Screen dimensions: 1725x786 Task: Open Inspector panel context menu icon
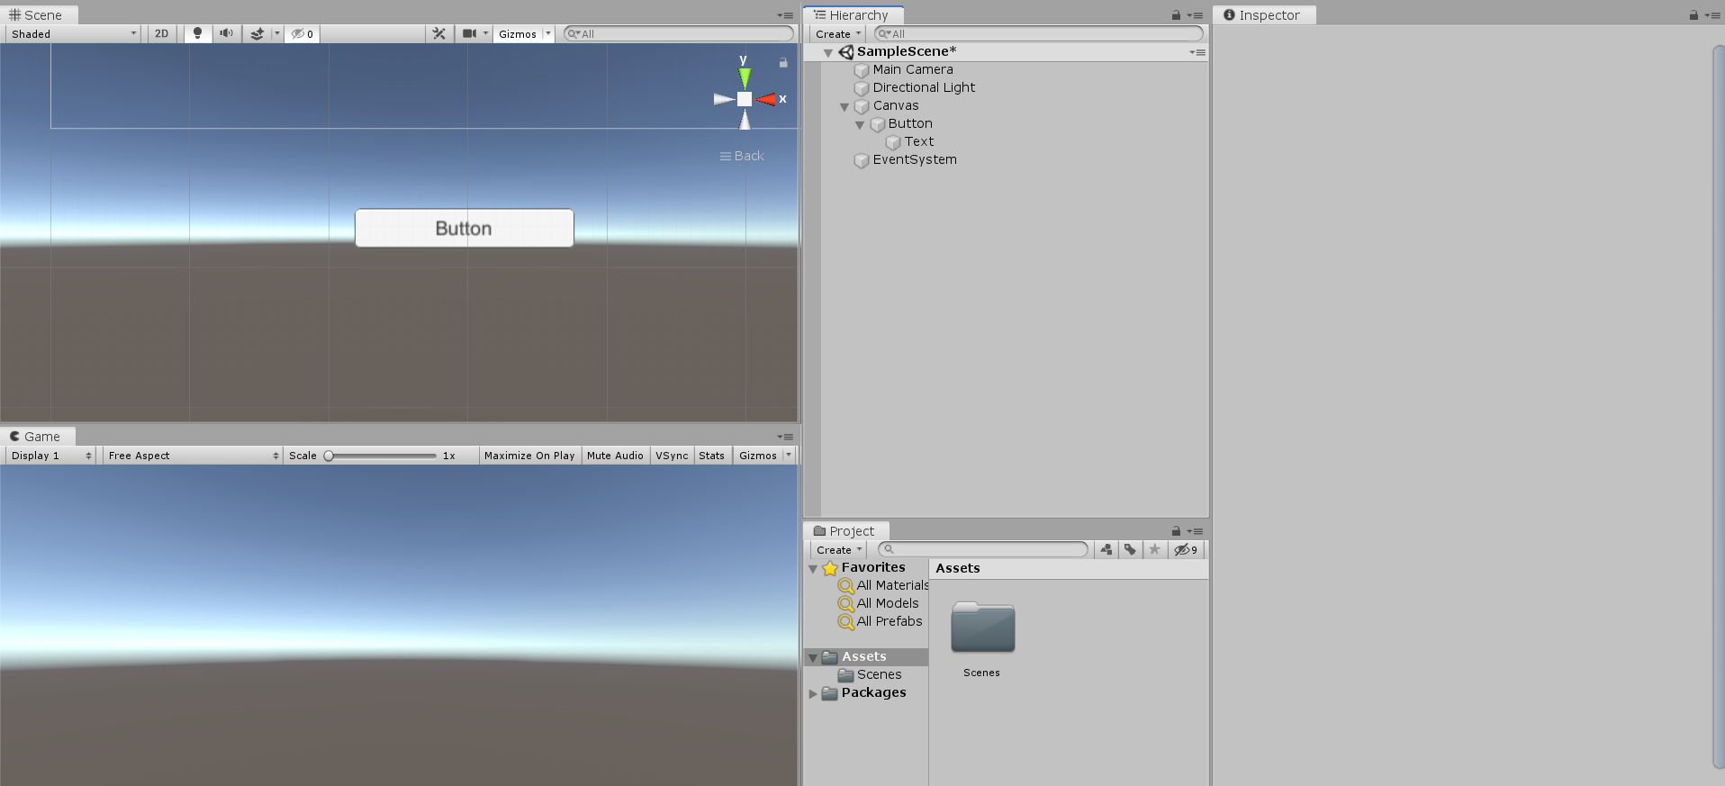(1712, 15)
